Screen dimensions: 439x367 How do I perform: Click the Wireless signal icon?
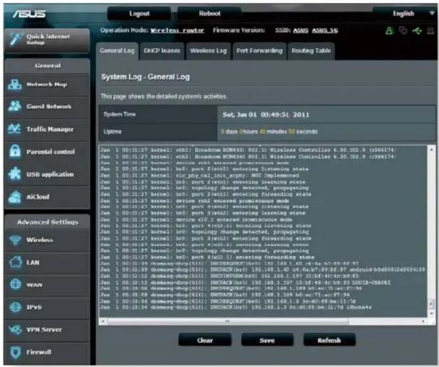tap(15, 240)
